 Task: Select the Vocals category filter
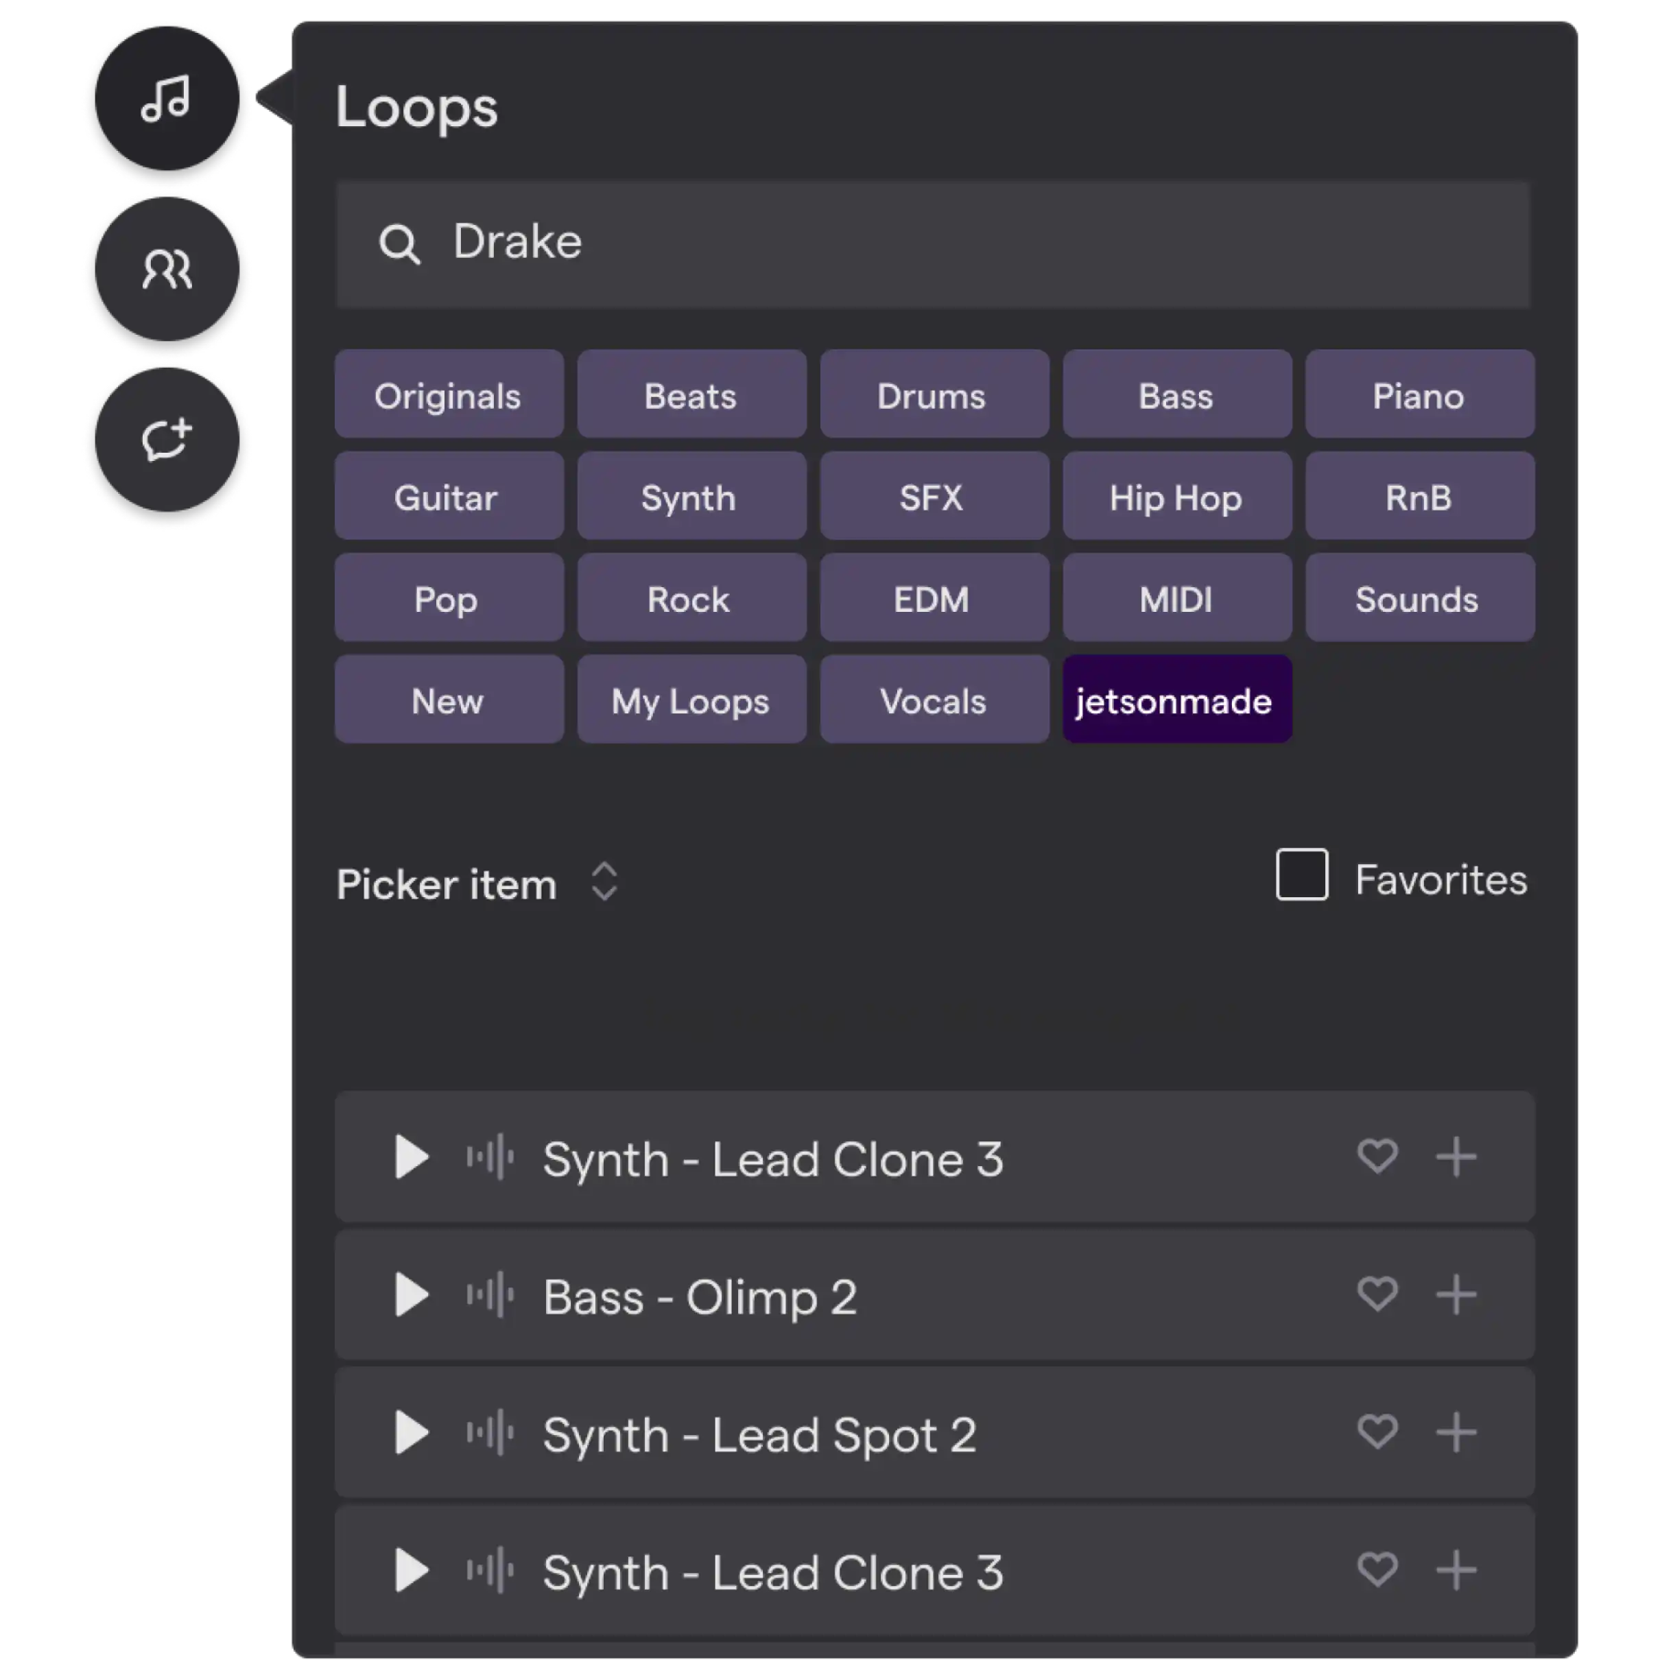pos(934,701)
